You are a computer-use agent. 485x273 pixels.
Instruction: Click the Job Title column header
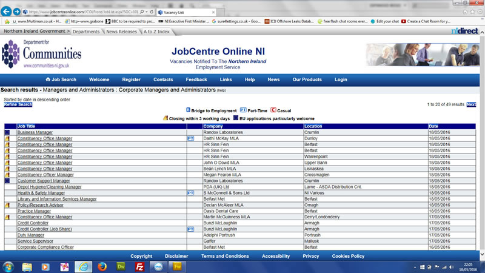[26, 126]
